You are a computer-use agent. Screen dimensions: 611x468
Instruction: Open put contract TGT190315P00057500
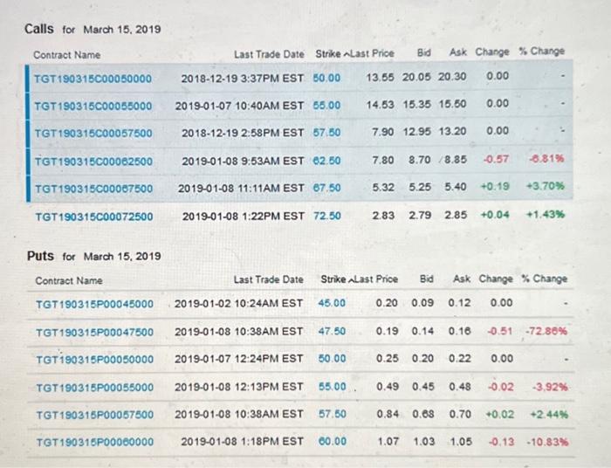click(95, 415)
